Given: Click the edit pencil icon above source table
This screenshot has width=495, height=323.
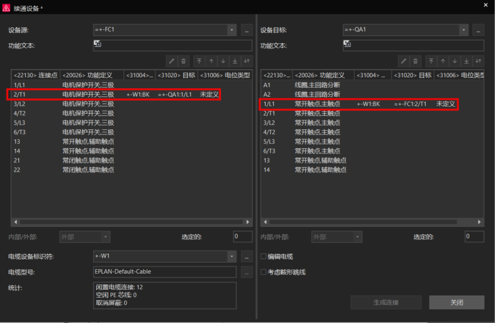Looking at the screenshot, I should pos(172,61).
